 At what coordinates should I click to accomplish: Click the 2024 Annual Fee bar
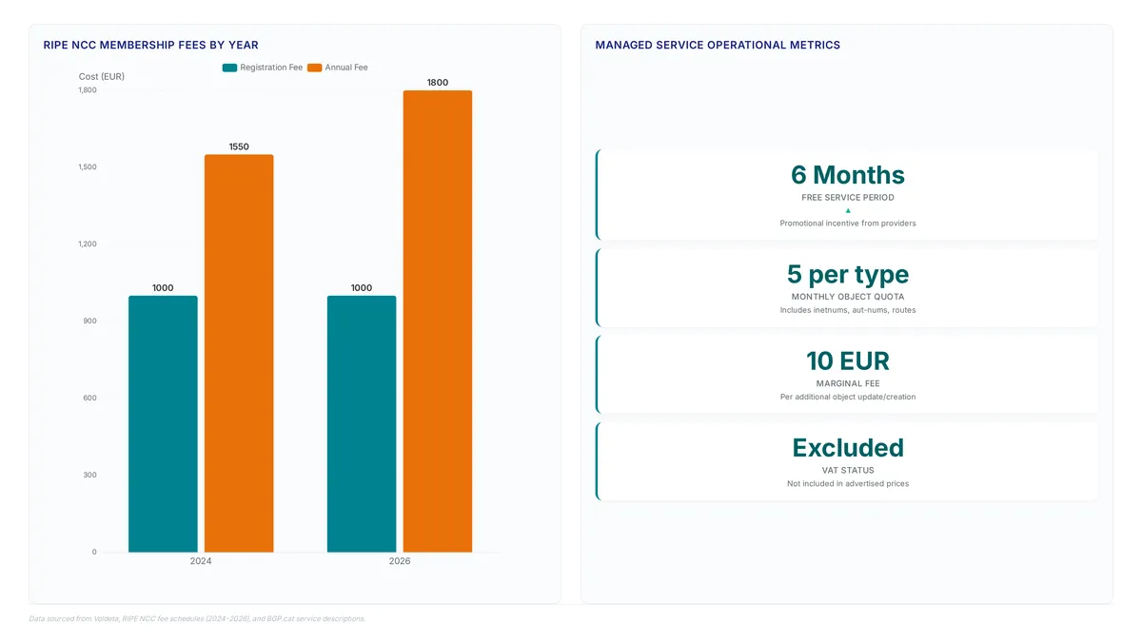239,353
